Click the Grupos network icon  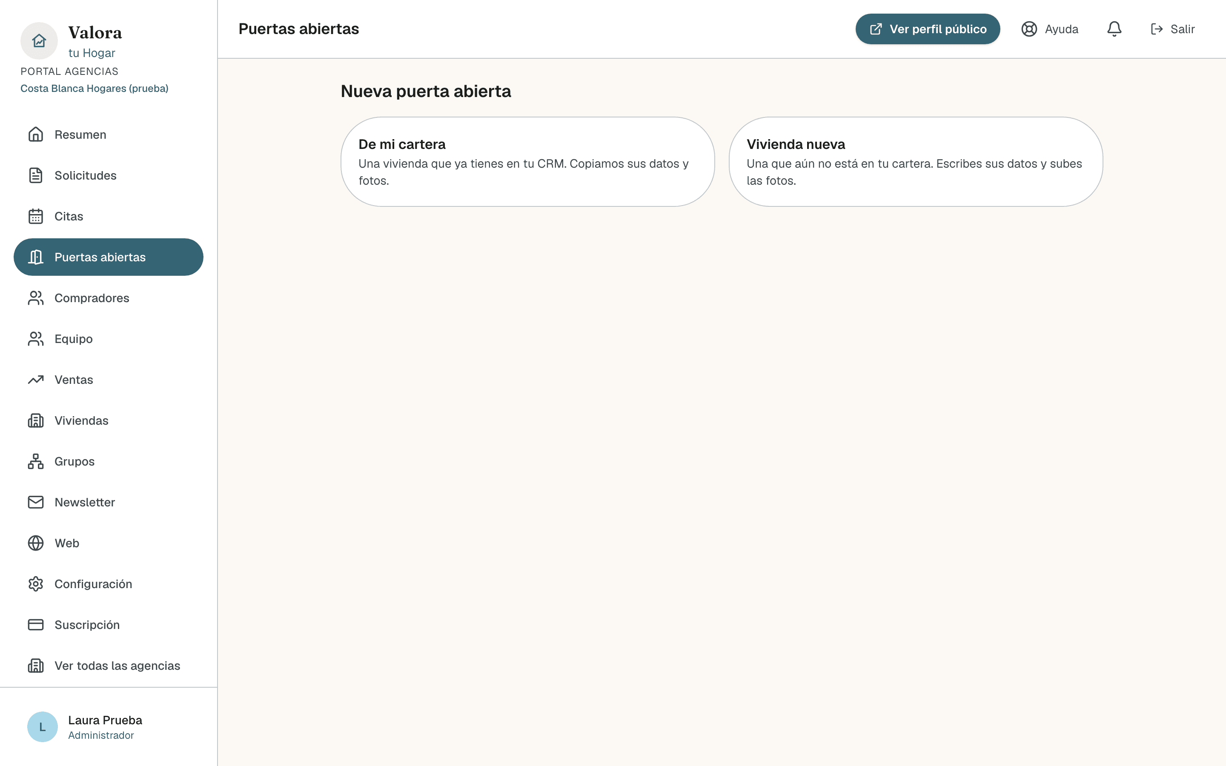35,462
